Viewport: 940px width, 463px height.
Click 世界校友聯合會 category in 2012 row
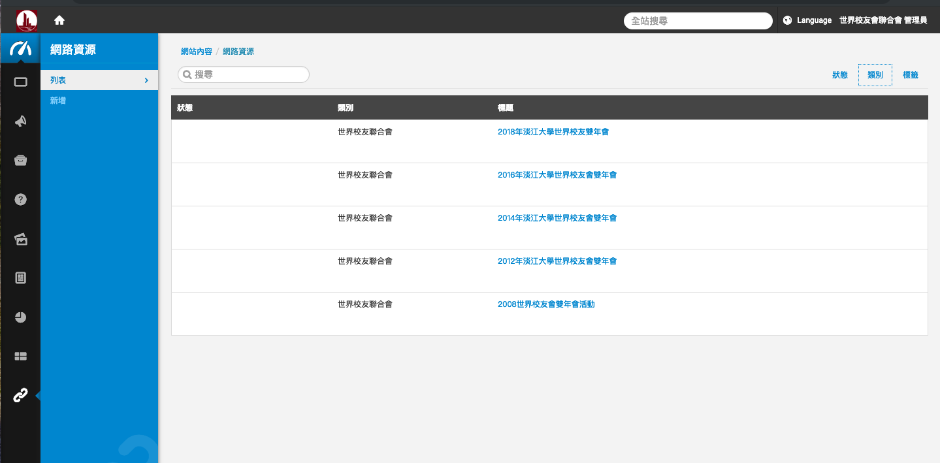point(365,261)
